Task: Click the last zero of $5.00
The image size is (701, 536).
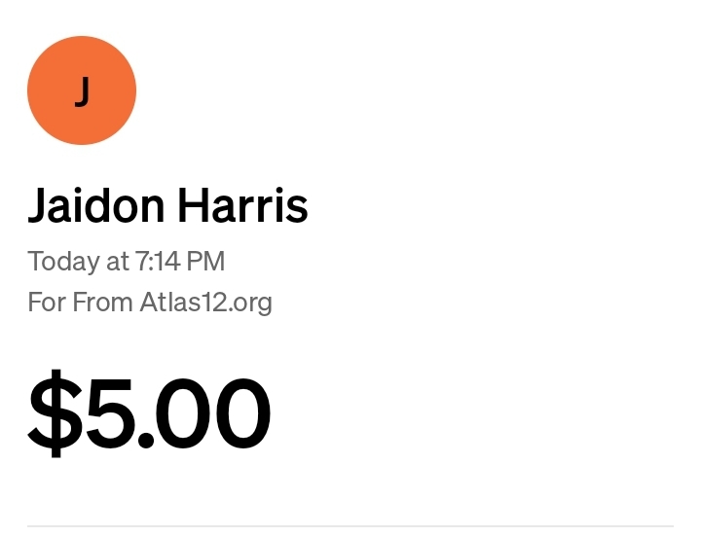Action: pos(242,413)
